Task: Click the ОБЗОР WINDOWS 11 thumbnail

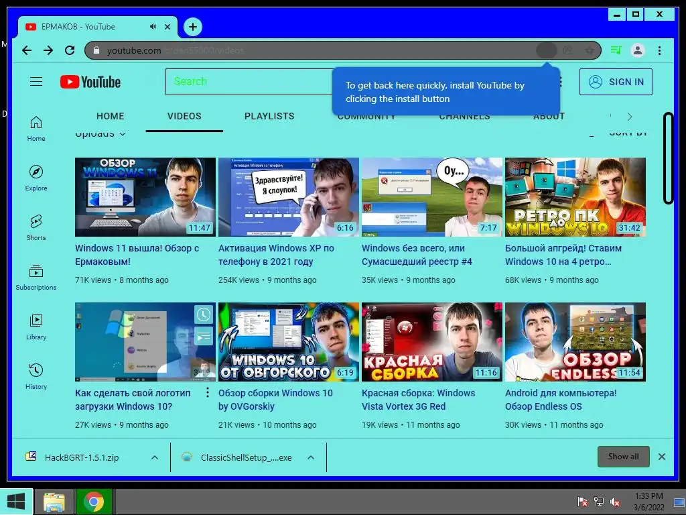Action: pos(145,197)
